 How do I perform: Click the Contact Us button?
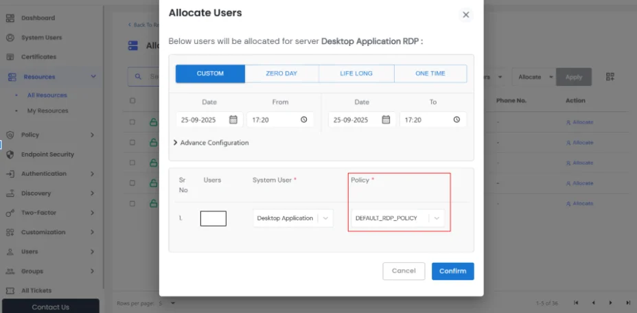tap(50, 306)
